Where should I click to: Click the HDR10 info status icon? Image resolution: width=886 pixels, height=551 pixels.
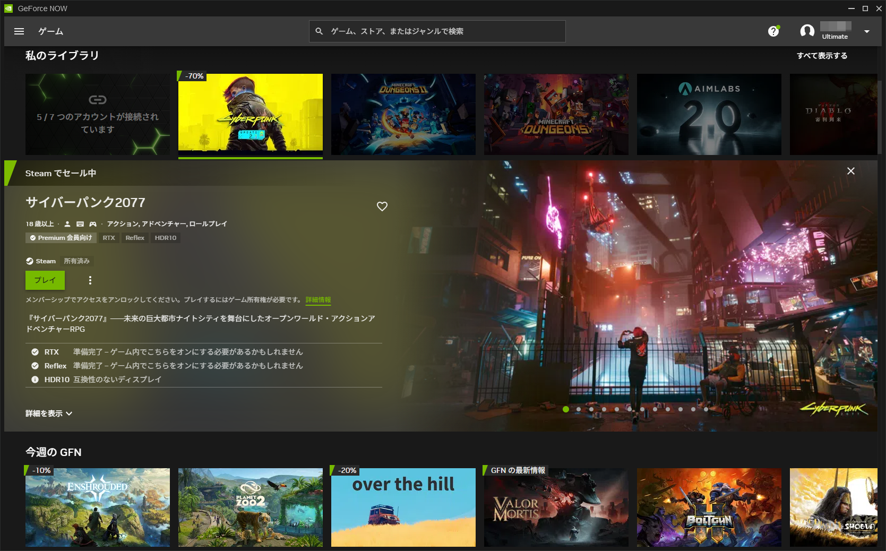click(x=35, y=380)
